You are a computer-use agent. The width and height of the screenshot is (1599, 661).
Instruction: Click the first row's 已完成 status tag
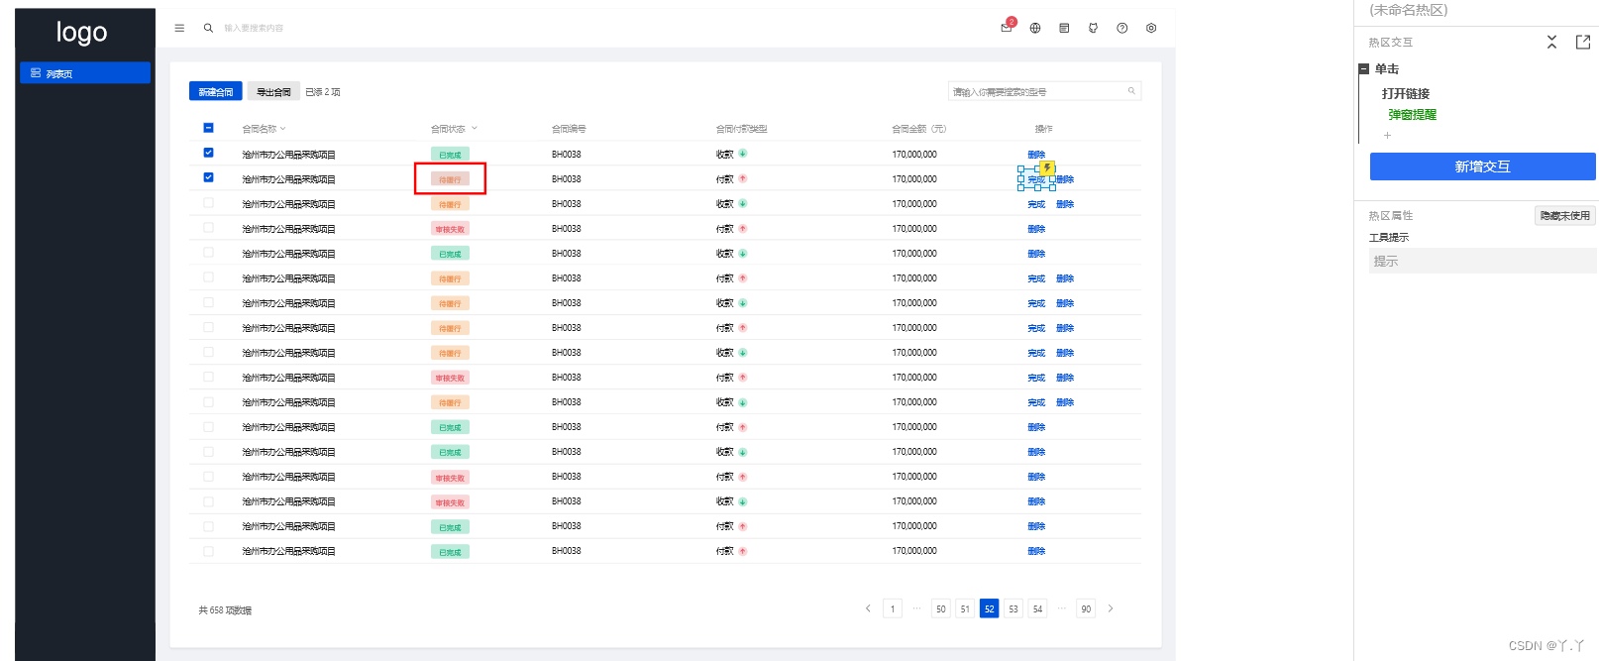450,155
